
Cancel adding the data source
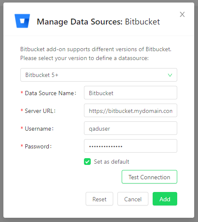point(133,199)
